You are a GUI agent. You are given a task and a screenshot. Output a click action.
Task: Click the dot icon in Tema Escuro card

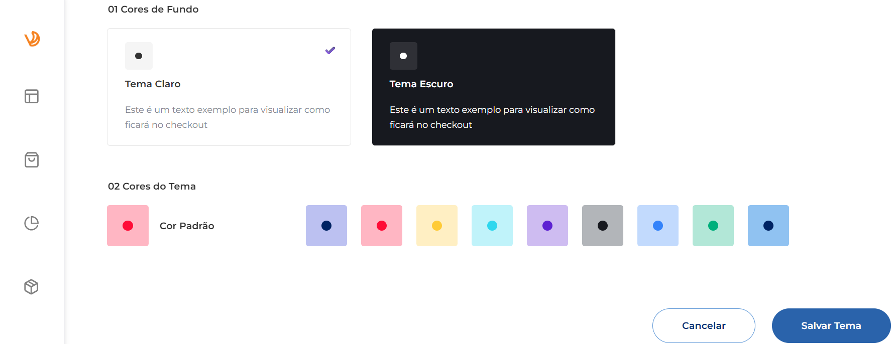(x=403, y=56)
